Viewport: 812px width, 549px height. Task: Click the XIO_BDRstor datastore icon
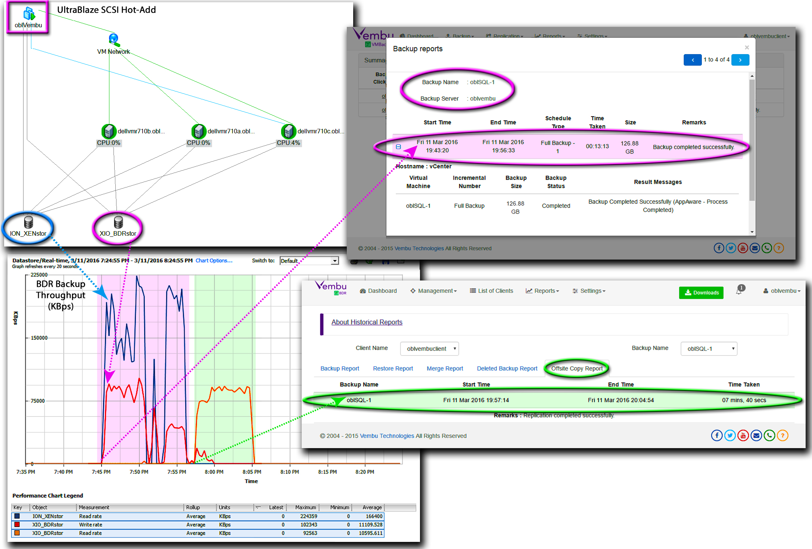click(118, 222)
